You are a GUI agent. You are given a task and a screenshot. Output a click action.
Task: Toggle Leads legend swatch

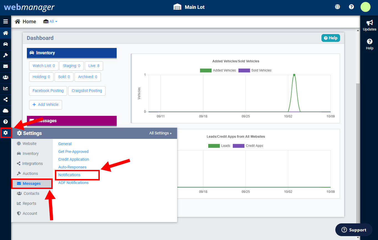(x=214, y=146)
